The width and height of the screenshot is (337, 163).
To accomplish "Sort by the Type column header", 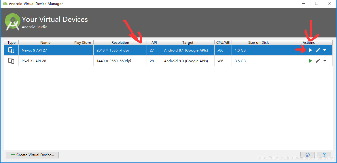I will tap(12, 43).
